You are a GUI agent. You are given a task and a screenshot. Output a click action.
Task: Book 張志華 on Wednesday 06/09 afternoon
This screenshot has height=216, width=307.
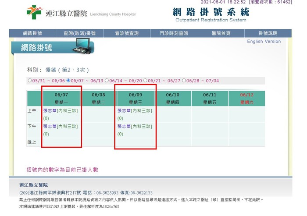pos(134,126)
